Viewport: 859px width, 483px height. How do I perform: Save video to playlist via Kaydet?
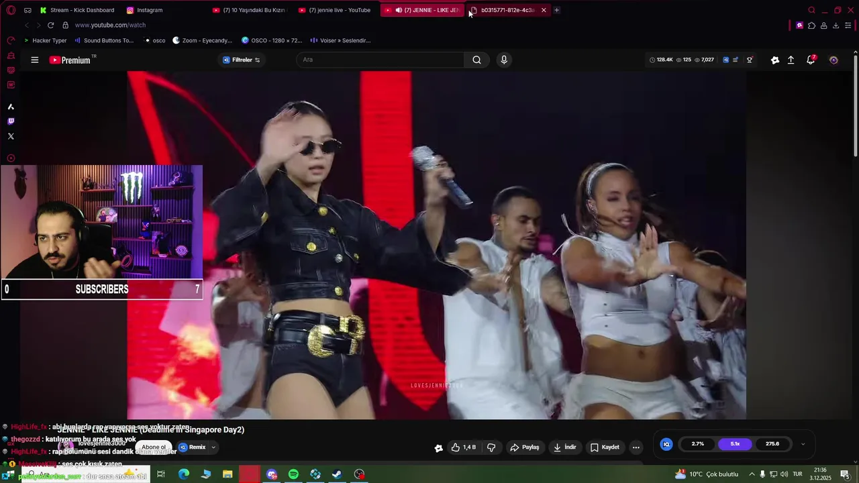point(605,447)
